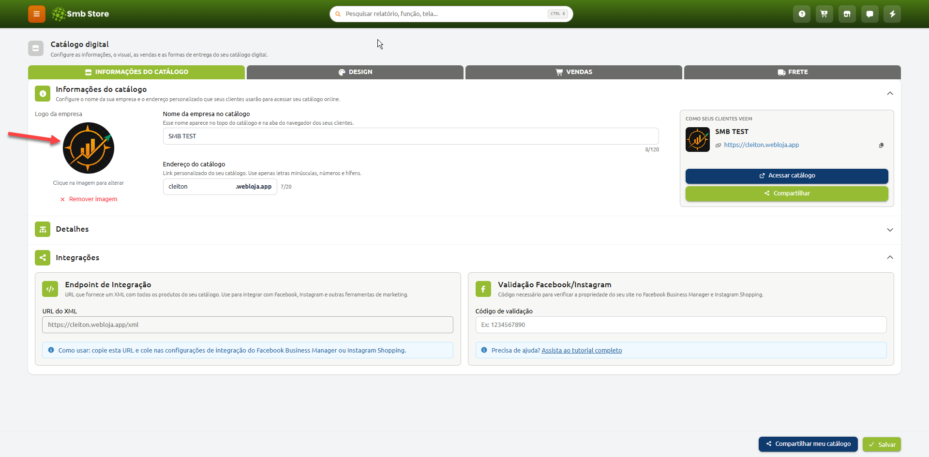Click the Integrações share icon
The height and width of the screenshot is (457, 929).
[x=43, y=258]
